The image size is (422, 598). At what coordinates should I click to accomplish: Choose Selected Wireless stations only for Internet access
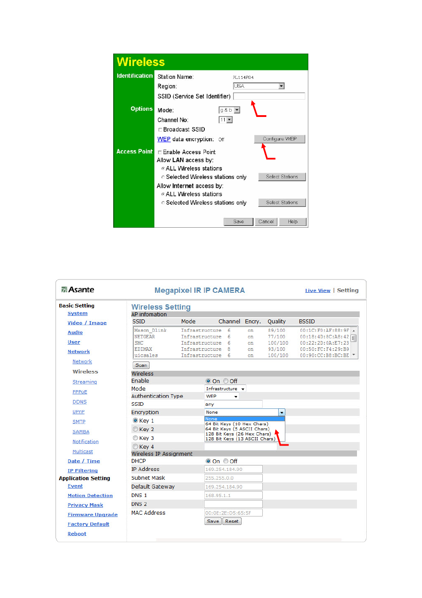click(163, 203)
